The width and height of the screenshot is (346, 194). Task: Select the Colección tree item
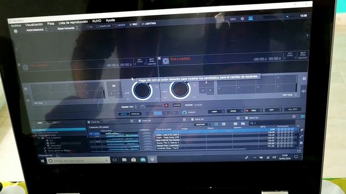pyautogui.click(x=59, y=130)
